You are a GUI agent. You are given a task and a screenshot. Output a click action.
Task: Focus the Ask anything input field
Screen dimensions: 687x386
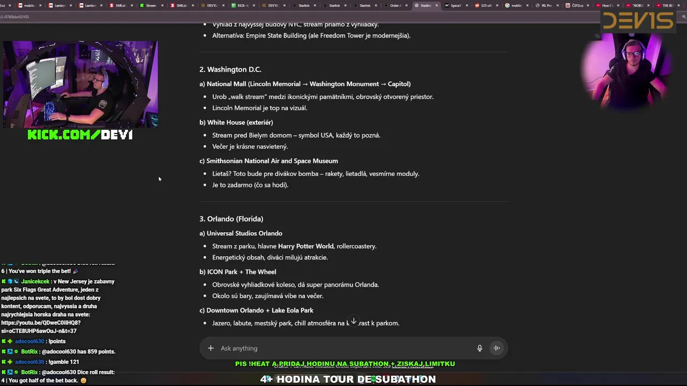[x=343, y=348]
